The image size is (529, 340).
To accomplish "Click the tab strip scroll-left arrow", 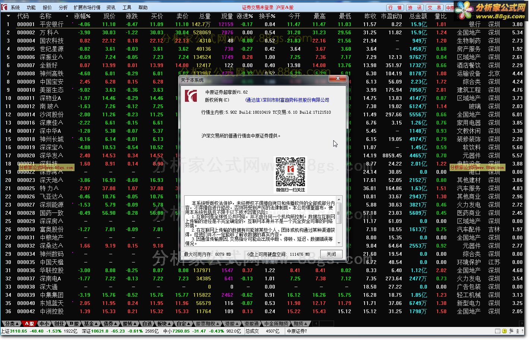I will [315, 324].
